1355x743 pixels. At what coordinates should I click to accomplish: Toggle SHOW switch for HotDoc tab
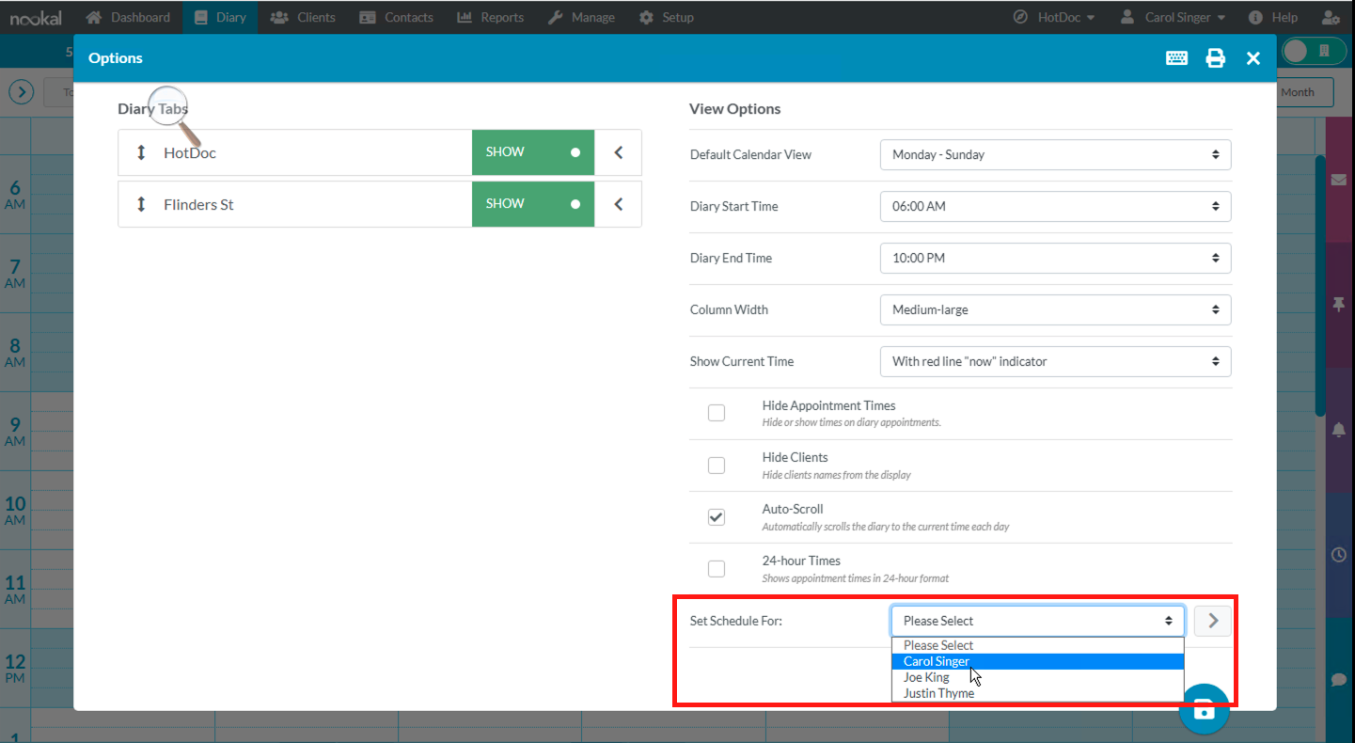point(533,152)
